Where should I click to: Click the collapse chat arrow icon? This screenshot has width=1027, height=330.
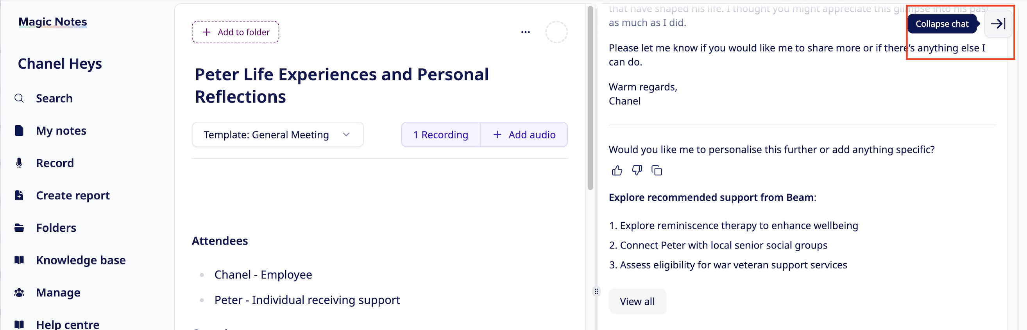click(x=998, y=24)
